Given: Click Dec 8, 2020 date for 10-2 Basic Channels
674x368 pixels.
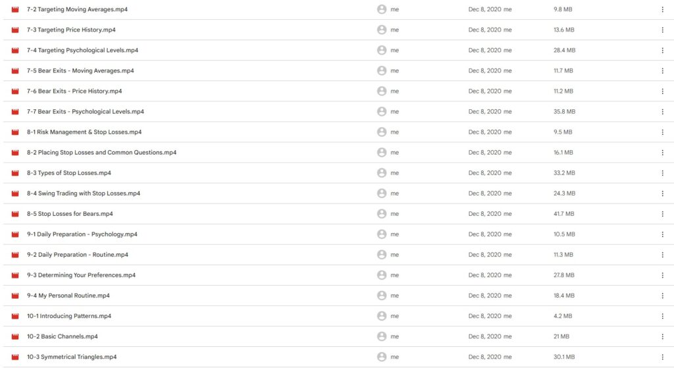Looking at the screenshot, I should (x=485, y=336).
